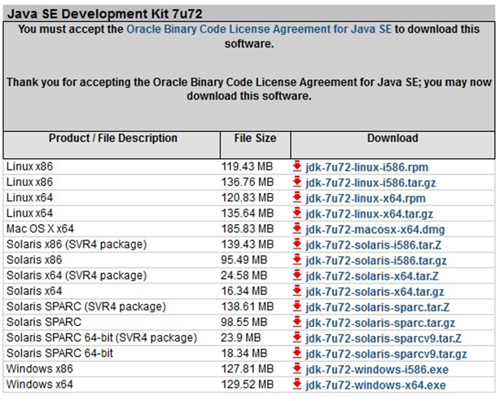Viewport: 500px width, 401px height.
Task: Click the File Size column header
Action: (255, 139)
